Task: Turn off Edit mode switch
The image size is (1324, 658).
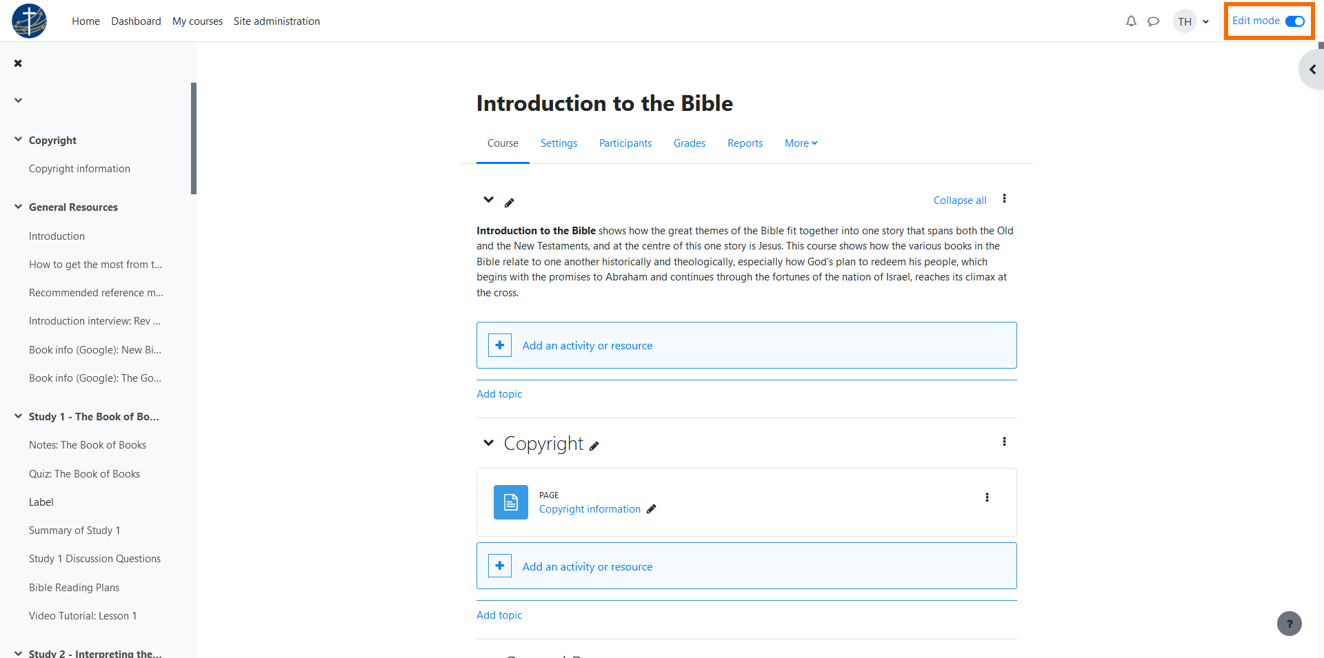Action: 1294,21
